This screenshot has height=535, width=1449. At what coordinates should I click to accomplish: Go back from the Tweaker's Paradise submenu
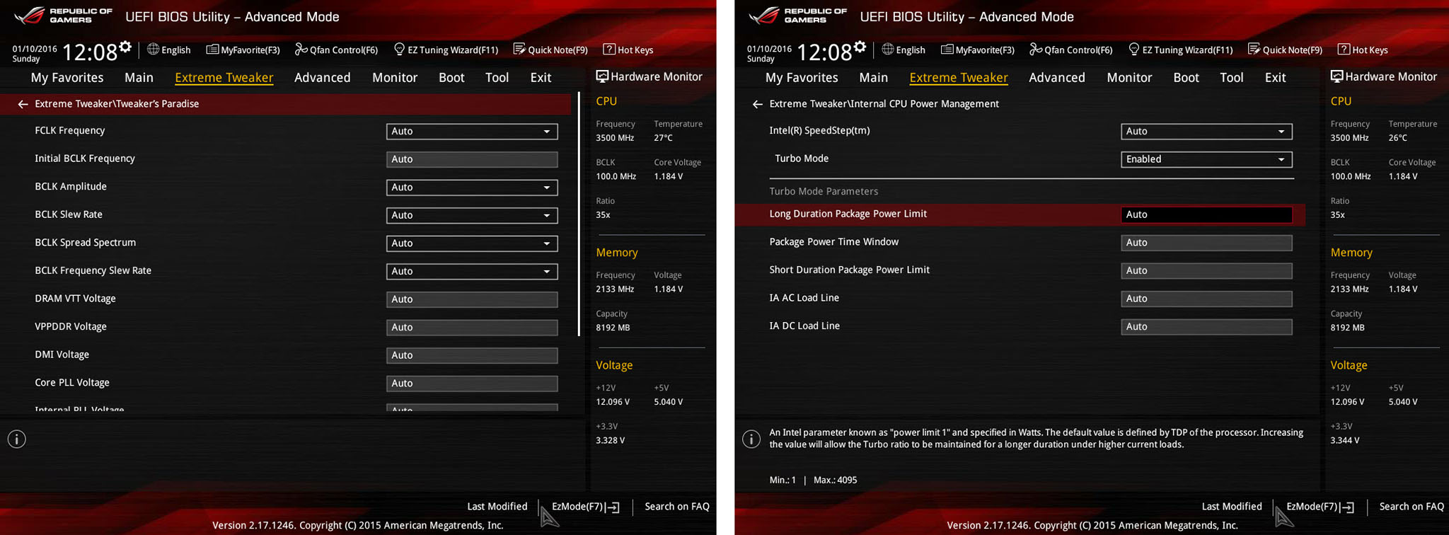[x=23, y=104]
